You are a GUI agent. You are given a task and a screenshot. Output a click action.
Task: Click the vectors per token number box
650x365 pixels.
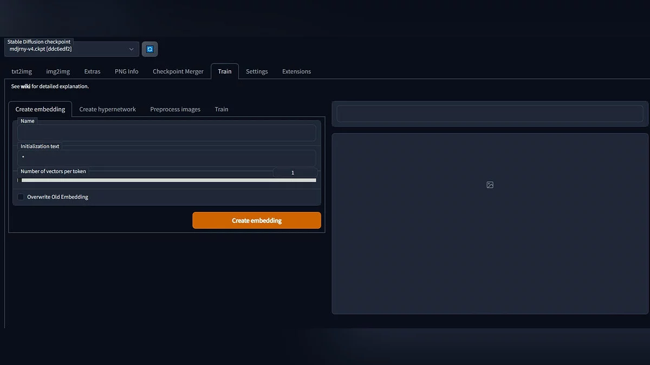[x=295, y=172]
